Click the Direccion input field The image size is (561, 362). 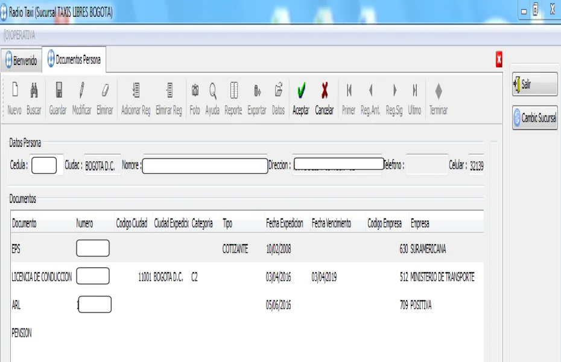338,164
